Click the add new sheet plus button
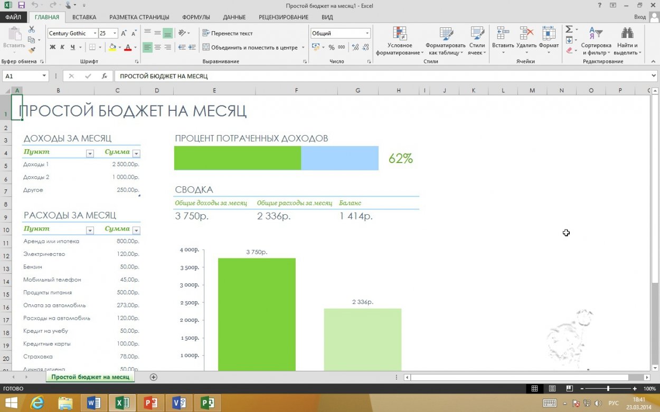This screenshot has height=412, width=660. pos(154,377)
